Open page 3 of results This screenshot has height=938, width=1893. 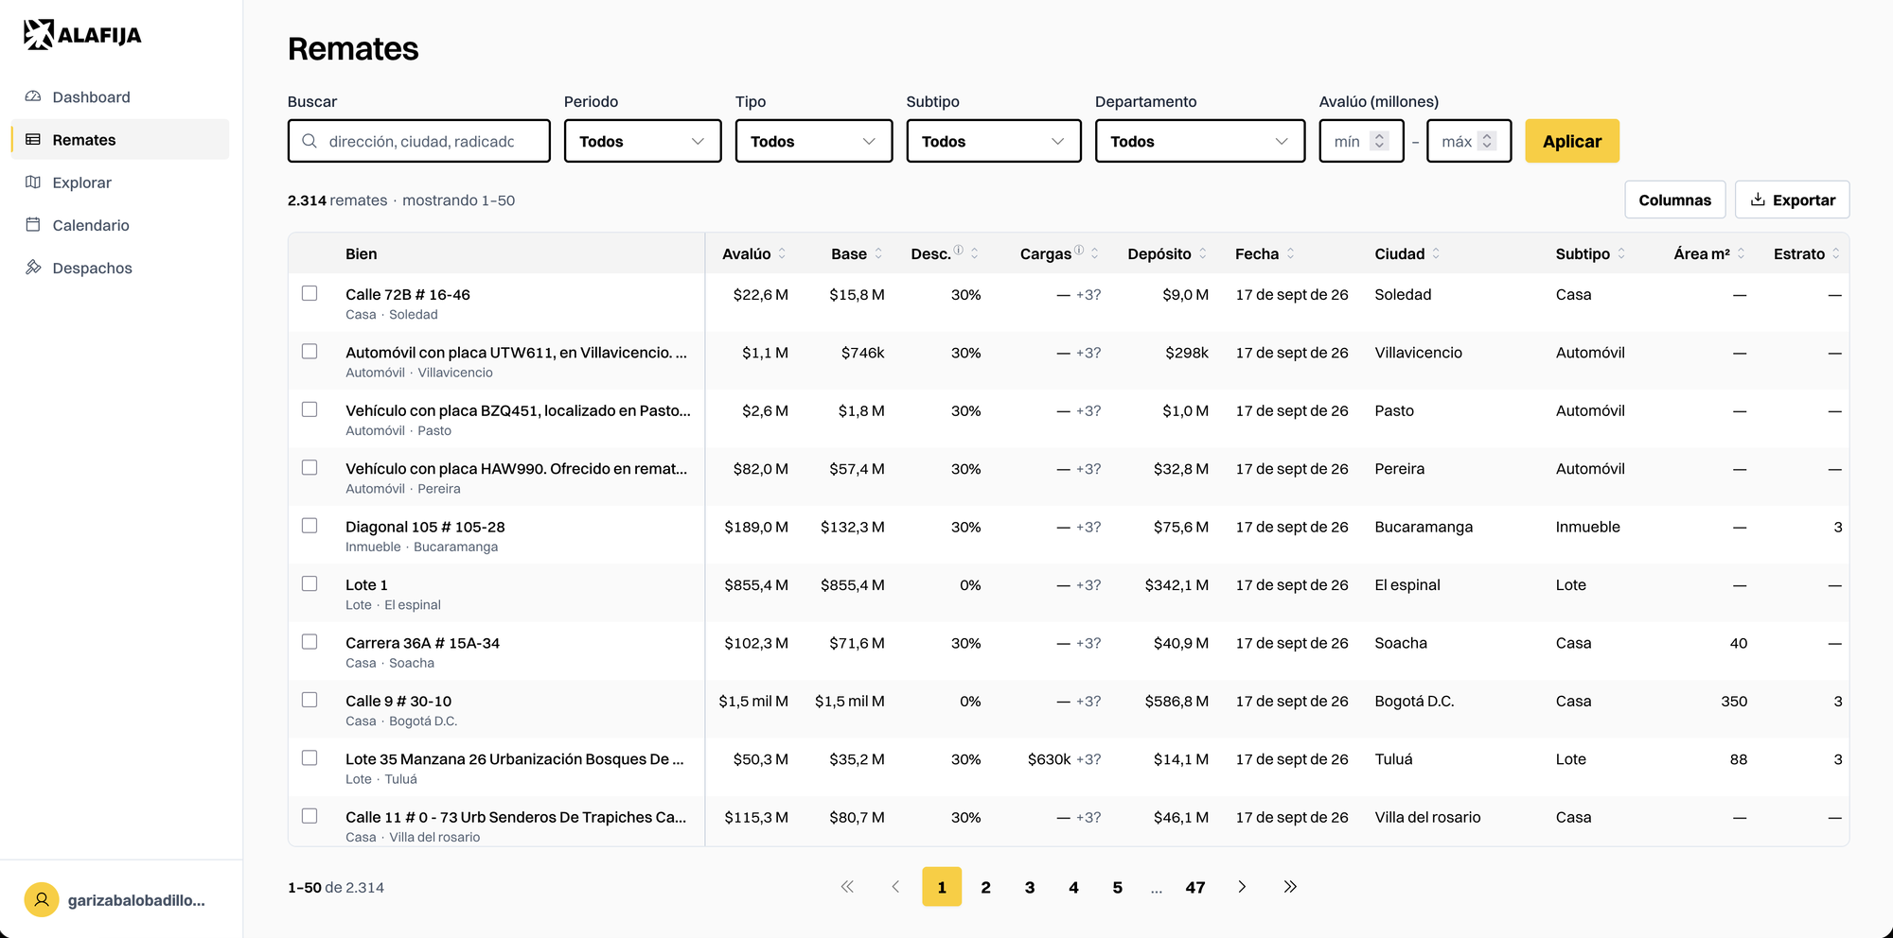(x=1030, y=887)
